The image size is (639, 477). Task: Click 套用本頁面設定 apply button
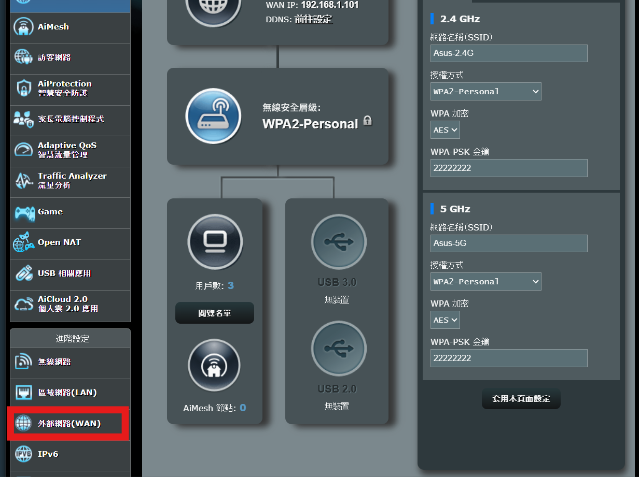[x=521, y=399]
